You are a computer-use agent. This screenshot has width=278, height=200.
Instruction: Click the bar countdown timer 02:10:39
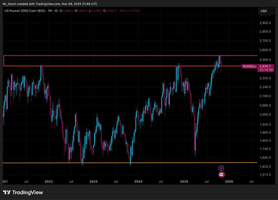pyautogui.click(x=266, y=70)
